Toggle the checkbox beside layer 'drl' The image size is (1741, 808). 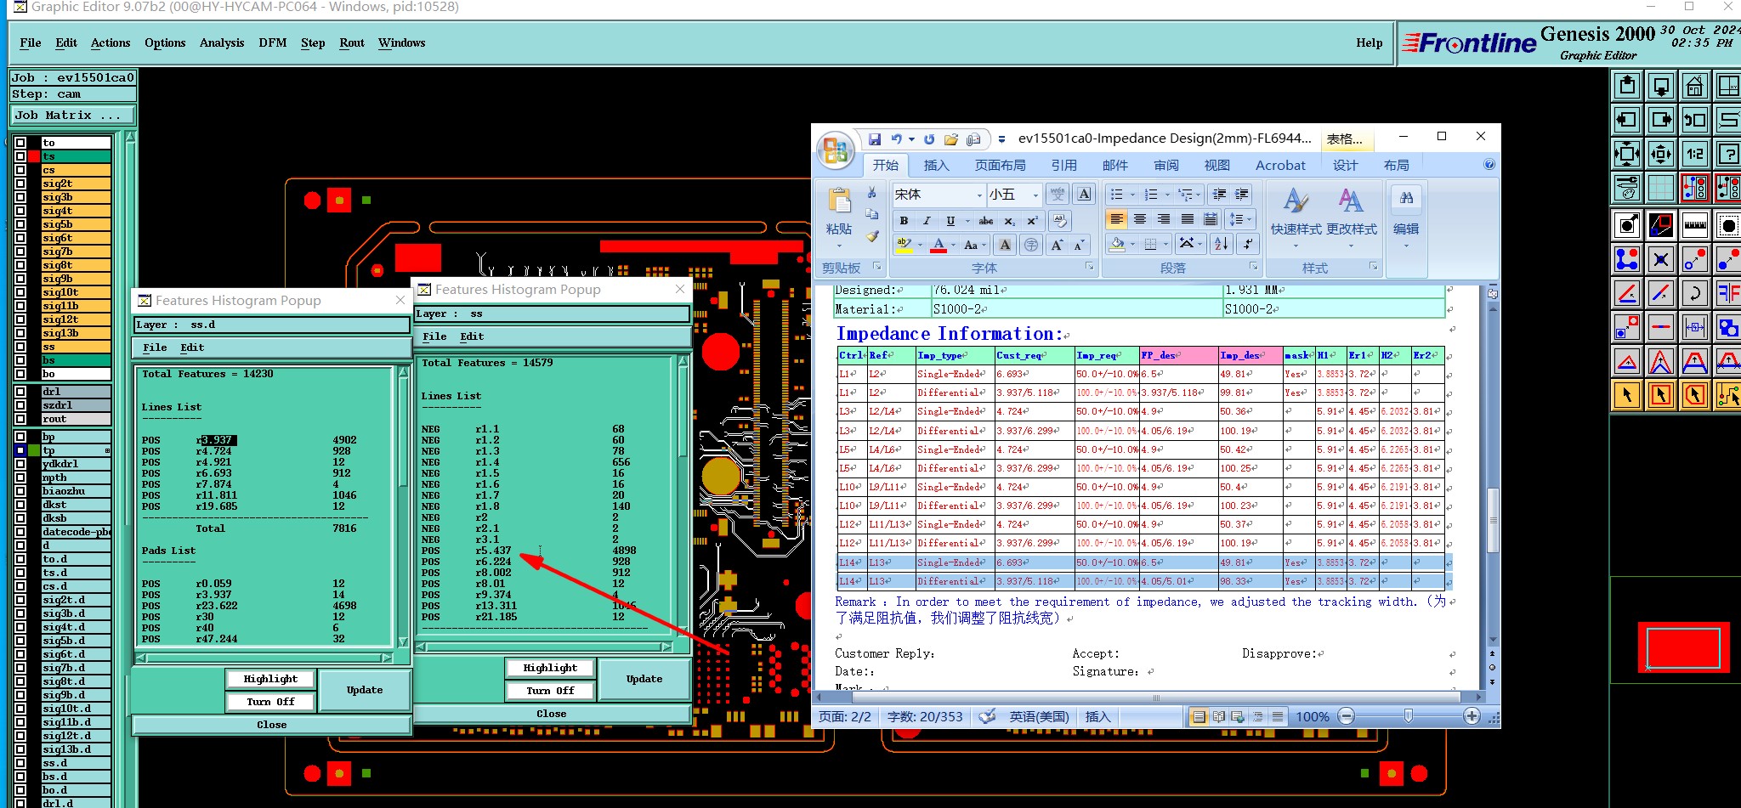tap(20, 392)
